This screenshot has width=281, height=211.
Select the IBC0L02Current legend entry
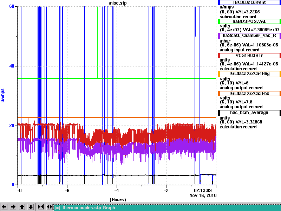(249, 2)
